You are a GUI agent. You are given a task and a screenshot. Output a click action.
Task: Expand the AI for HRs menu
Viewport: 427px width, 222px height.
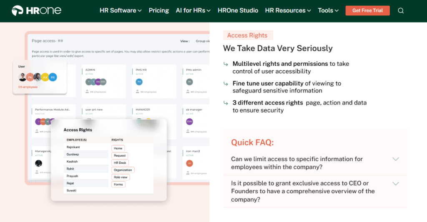[x=193, y=10]
